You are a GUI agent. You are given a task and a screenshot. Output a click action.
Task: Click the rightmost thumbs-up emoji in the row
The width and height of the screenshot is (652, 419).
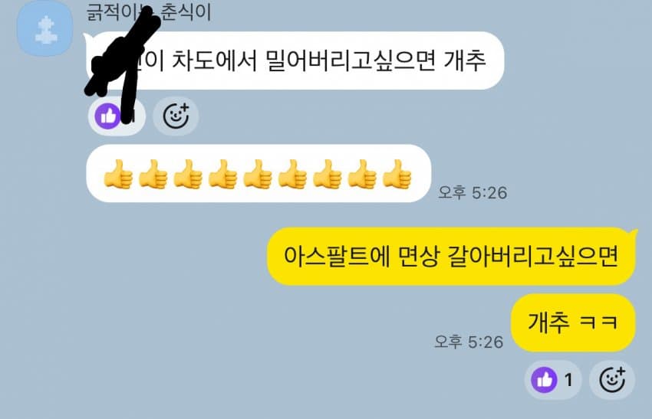397,175
